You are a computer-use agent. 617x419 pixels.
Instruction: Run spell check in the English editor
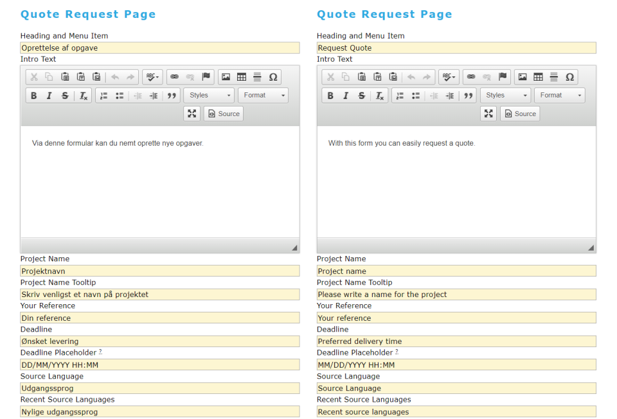[445, 77]
